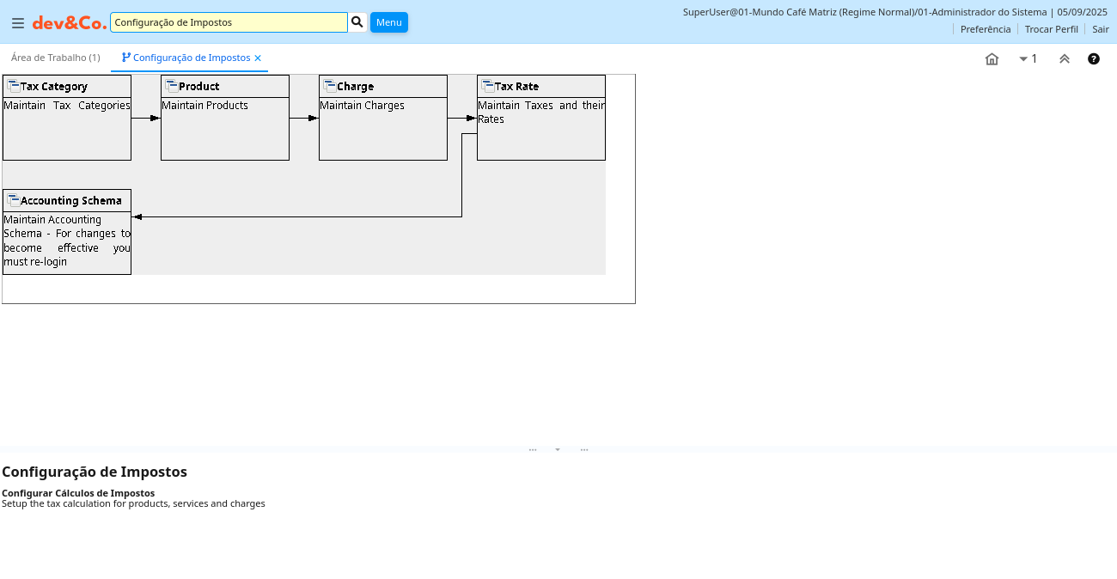
Task: Open the hamburger navigation menu
Action: click(x=18, y=23)
